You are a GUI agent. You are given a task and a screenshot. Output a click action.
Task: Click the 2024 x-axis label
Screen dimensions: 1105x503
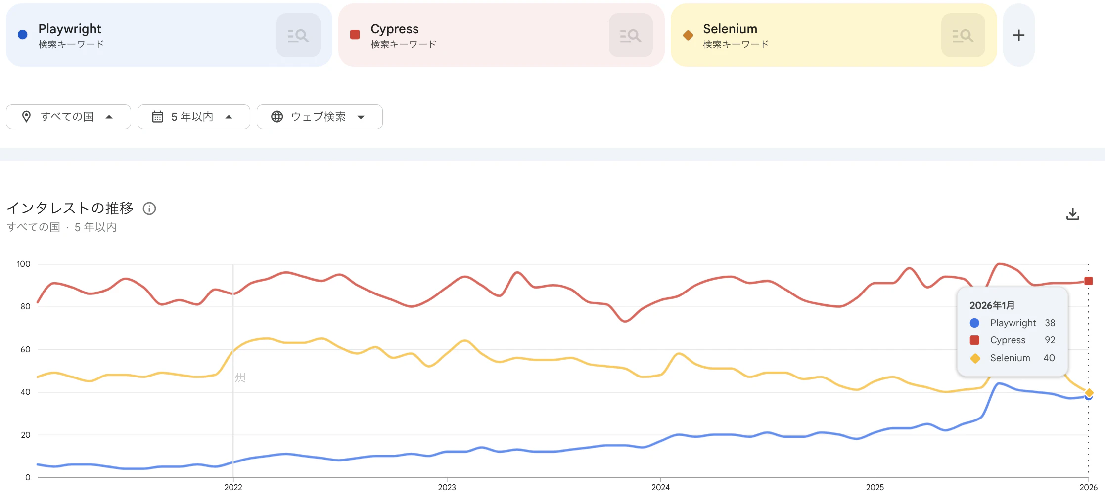(660, 487)
